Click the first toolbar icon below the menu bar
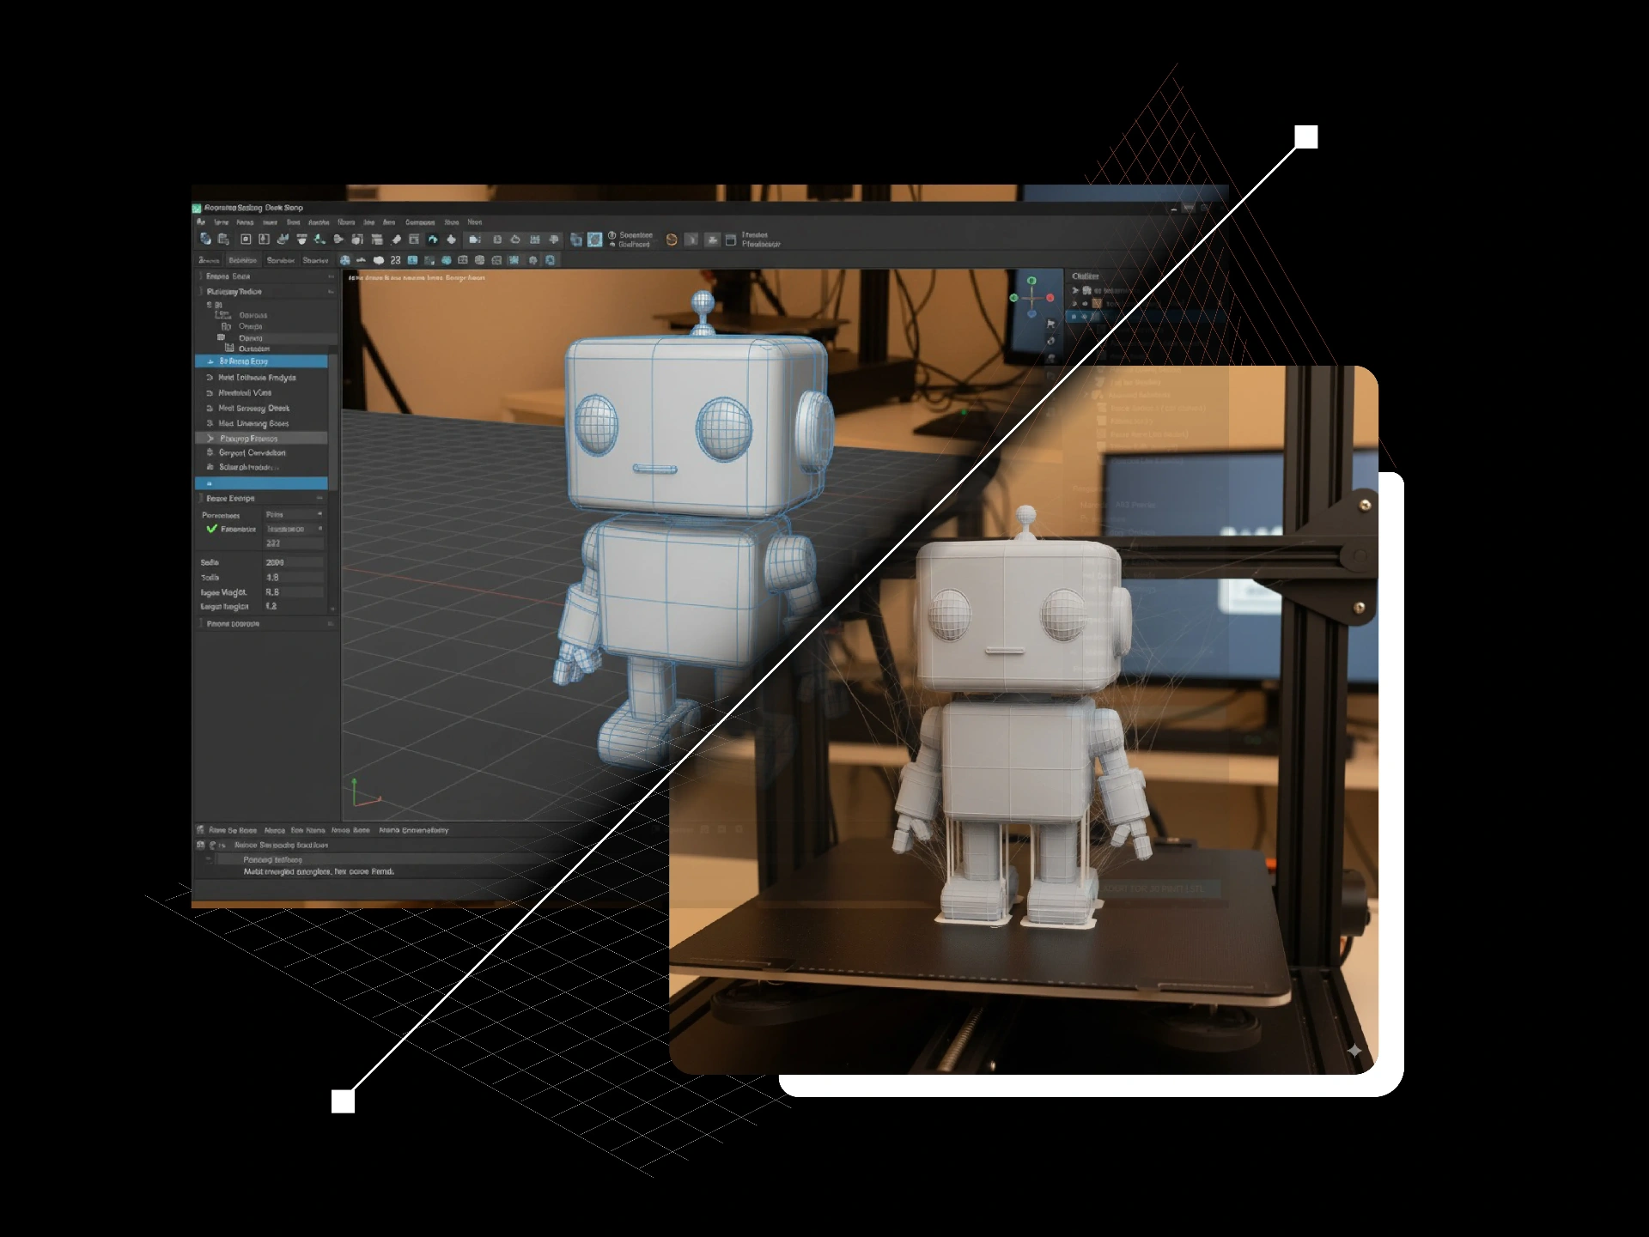 (x=205, y=239)
